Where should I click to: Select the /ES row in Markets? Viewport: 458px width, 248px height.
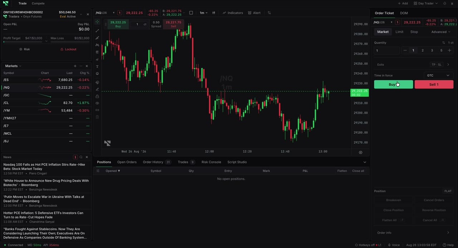(46, 80)
